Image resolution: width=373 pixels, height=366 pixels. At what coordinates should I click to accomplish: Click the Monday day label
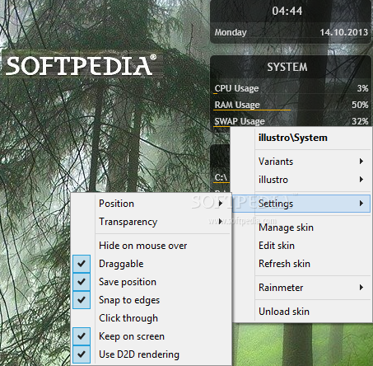pos(231,32)
